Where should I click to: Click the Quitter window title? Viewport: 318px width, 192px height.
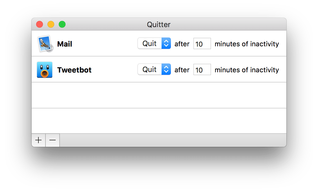pos(159,25)
